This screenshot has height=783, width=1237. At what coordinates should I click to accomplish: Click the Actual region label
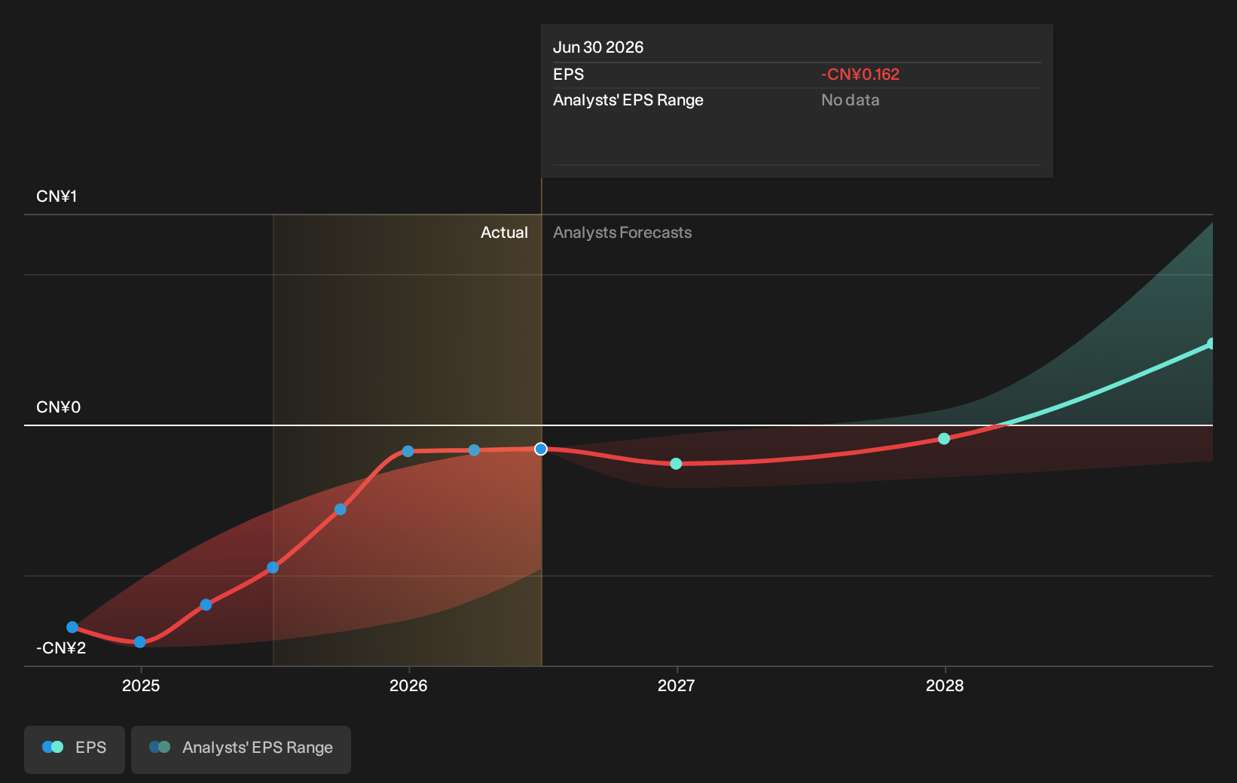click(504, 233)
